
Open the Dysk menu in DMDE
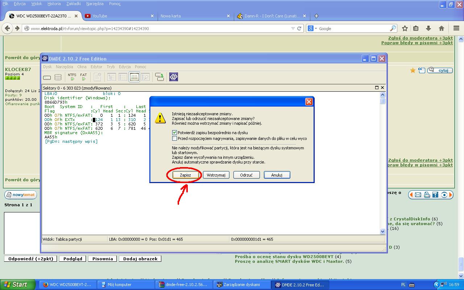(47, 67)
